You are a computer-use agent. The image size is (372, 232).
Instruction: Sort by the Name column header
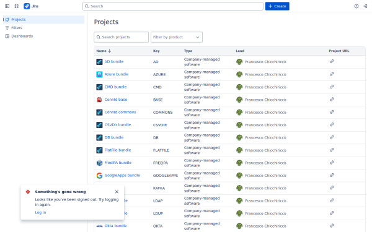click(x=104, y=51)
